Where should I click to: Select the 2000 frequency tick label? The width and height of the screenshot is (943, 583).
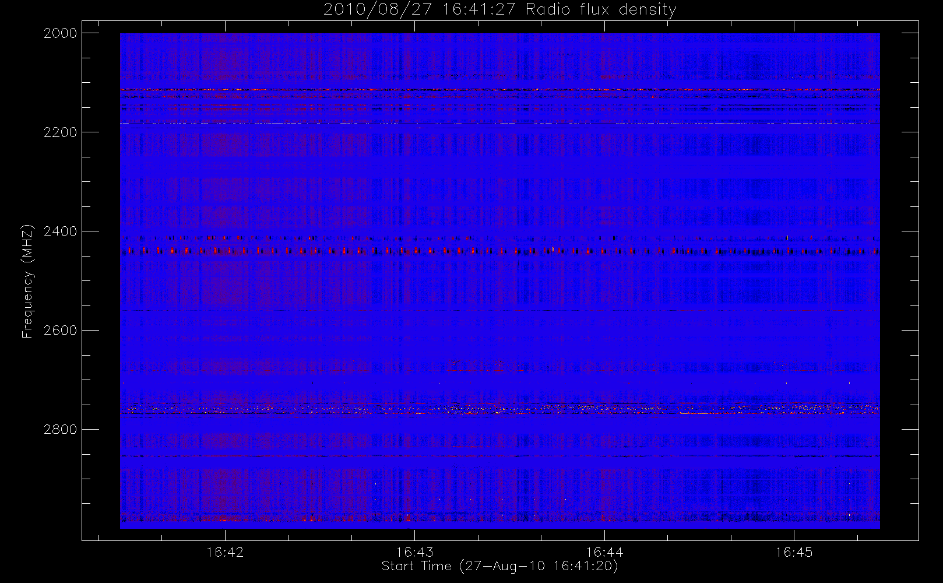point(60,33)
